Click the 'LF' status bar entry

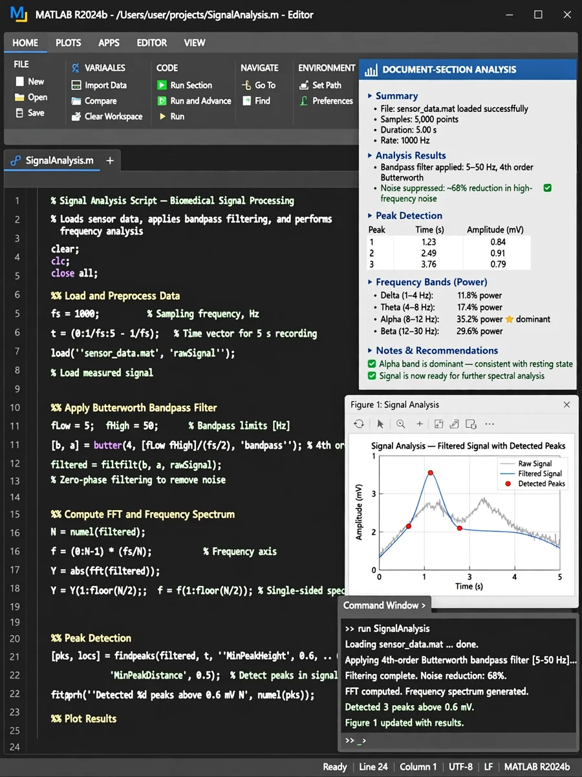tap(488, 767)
